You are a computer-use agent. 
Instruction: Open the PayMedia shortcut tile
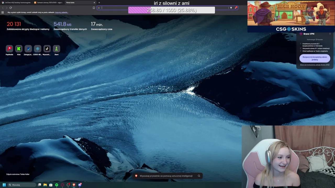point(9,49)
